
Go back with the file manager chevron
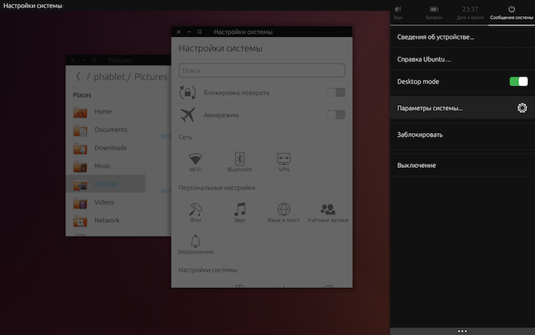click(x=78, y=77)
